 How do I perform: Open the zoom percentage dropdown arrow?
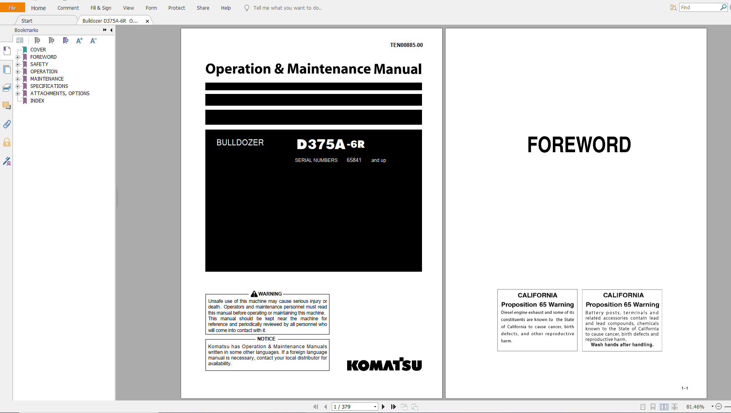712,407
